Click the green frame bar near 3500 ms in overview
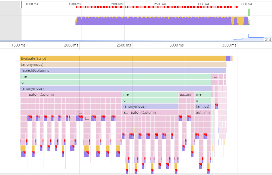The height and width of the screenshot is (175, 272). (x=249, y=12)
